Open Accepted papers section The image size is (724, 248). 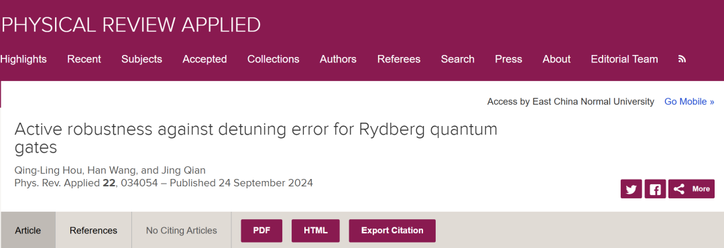coord(204,59)
